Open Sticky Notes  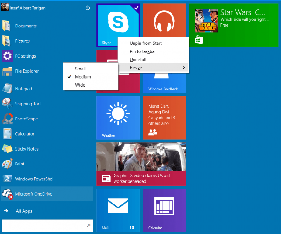(x=27, y=149)
